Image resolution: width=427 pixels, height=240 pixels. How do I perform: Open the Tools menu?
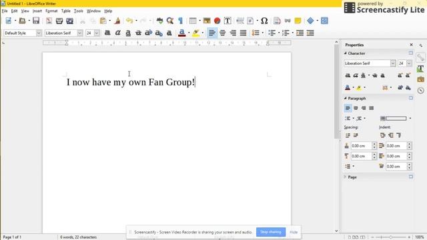[79, 11]
